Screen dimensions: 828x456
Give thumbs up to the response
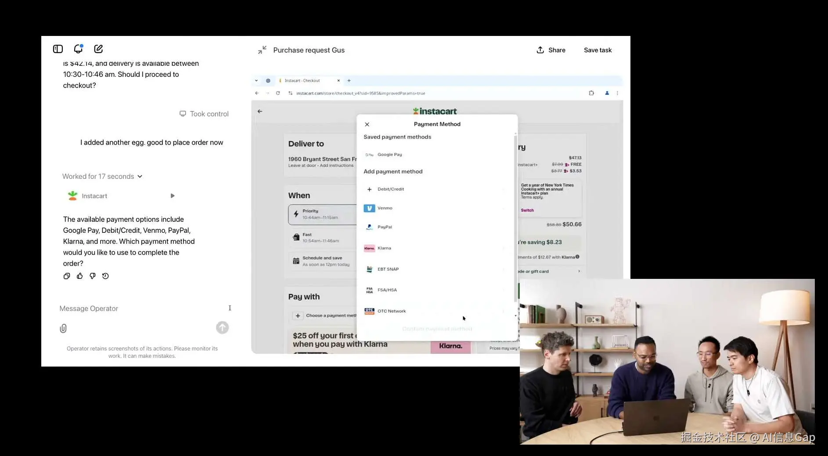(x=79, y=276)
